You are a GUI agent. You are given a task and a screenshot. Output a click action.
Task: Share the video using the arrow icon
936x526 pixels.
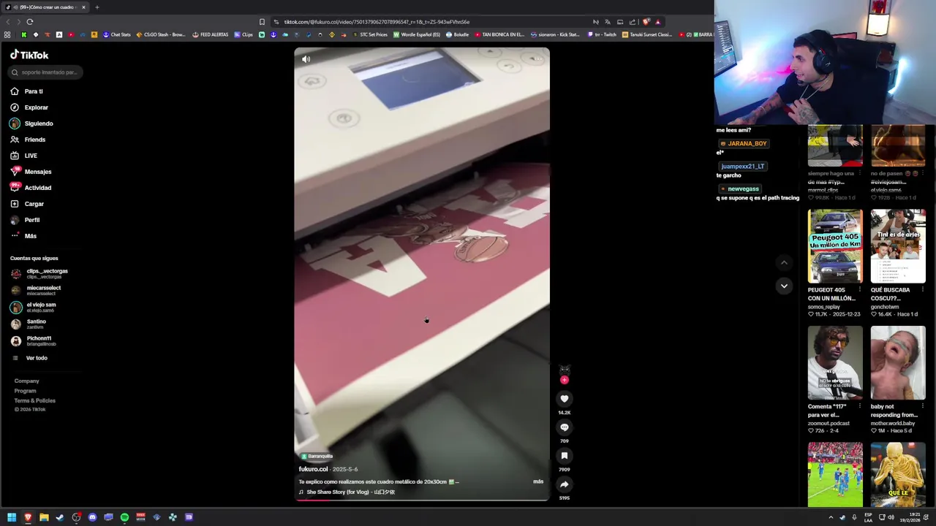pos(564,484)
